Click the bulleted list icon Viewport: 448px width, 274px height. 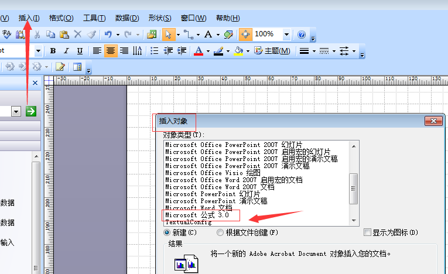pos(155,51)
